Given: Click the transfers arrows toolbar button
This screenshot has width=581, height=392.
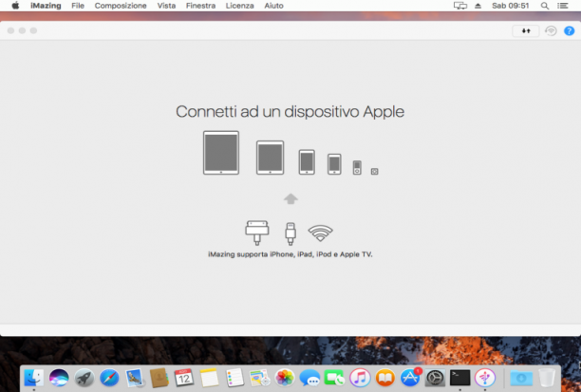Looking at the screenshot, I should tap(525, 30).
